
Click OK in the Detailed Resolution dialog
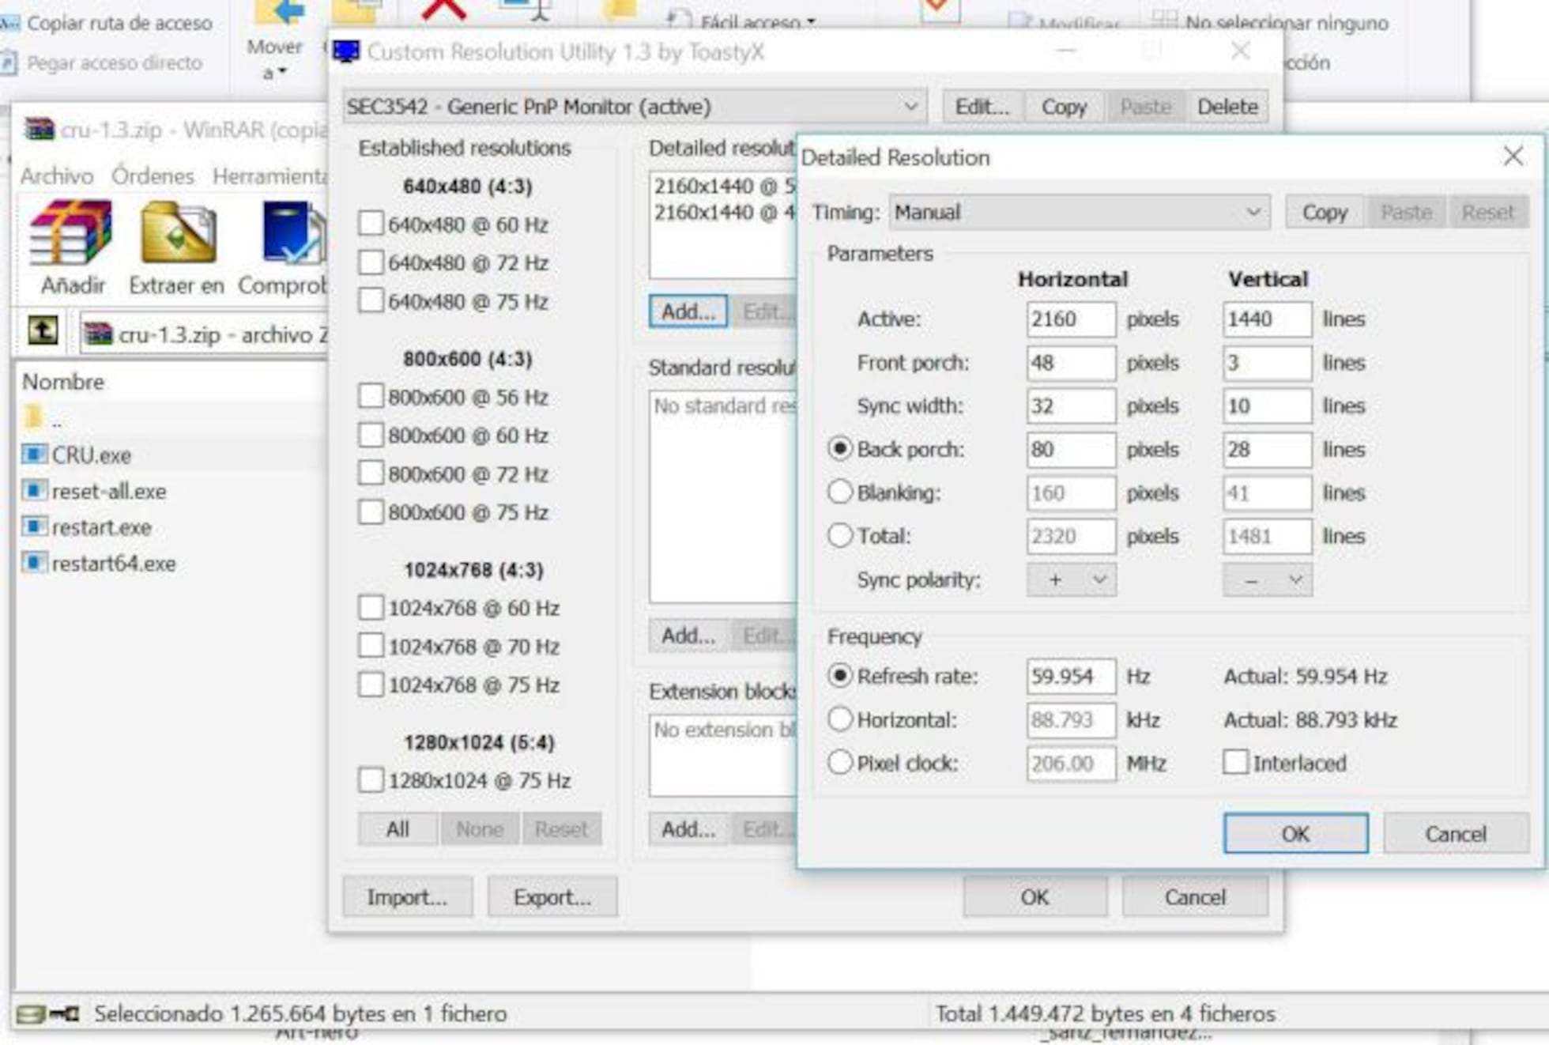[x=1295, y=833]
